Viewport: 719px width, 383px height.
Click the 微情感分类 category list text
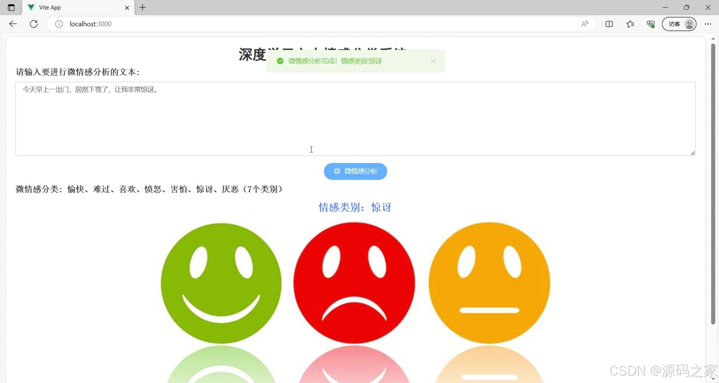tap(149, 189)
